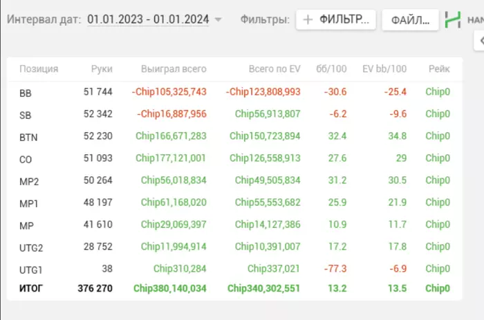Select the BTN position row
Viewport: 484px width, 320px height.
point(234,136)
